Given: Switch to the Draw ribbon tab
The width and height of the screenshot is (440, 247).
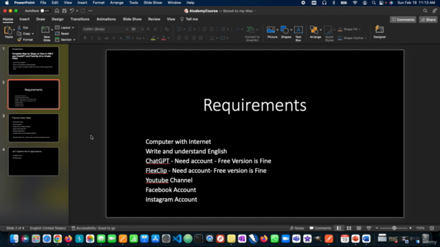Looking at the screenshot, I should (41, 19).
